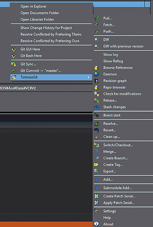Choose Resolve Conflicted by Preferring Theirs
This screenshot has width=153, height=227.
tap(51, 34)
